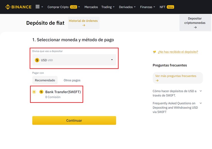Click the caret arrow in currency selector

[112, 60]
